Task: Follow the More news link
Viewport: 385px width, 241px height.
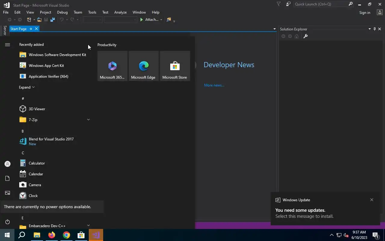Action: coord(214,85)
